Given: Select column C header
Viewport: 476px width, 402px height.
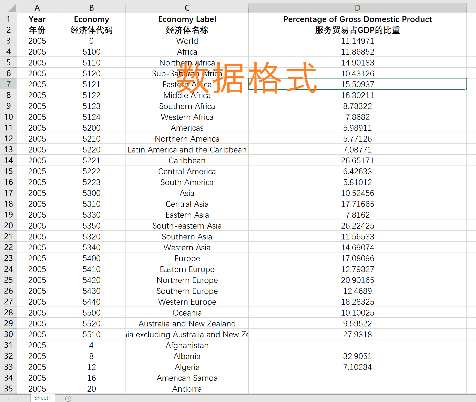Looking at the screenshot, I should click(187, 8).
